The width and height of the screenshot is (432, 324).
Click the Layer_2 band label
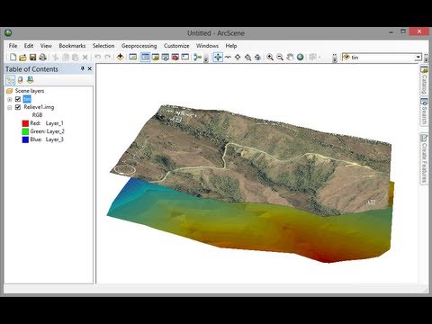(x=56, y=131)
